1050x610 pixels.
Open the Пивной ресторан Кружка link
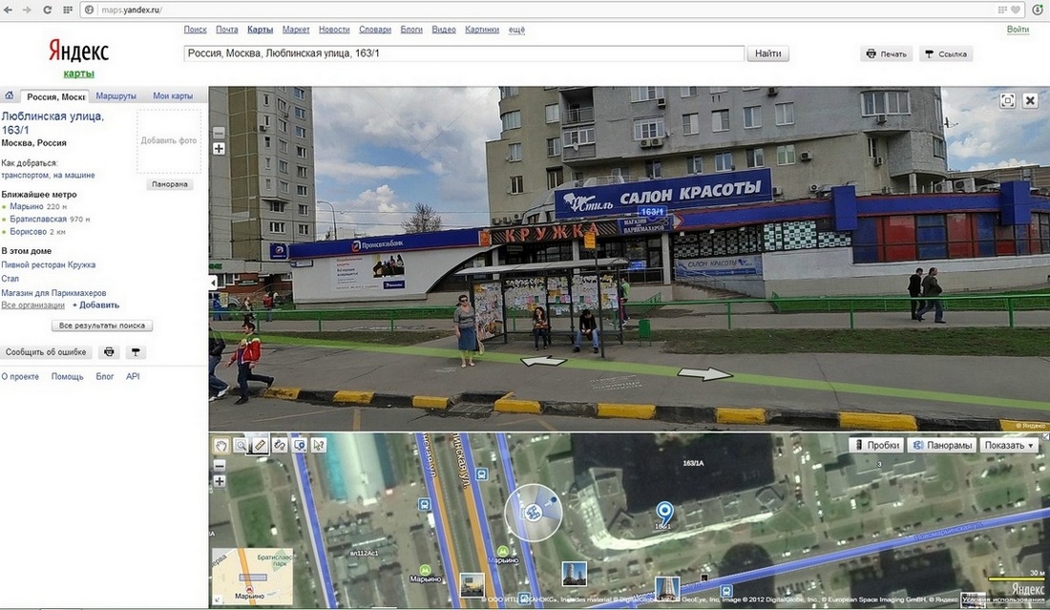[48, 264]
